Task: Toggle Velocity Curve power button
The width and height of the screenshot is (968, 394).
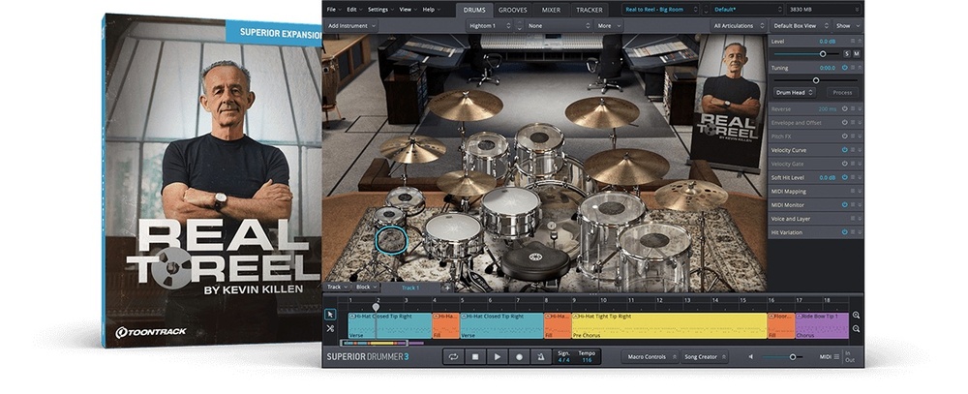Action: pos(844,150)
